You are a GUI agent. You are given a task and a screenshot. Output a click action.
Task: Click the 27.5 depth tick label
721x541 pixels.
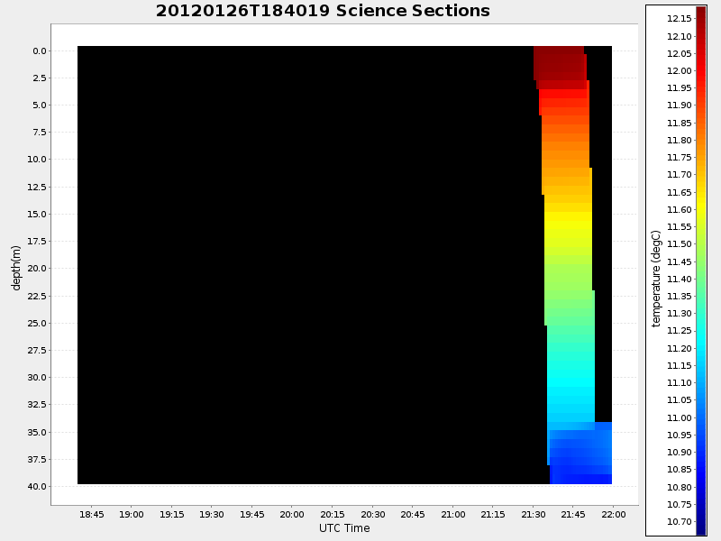pos(37,351)
